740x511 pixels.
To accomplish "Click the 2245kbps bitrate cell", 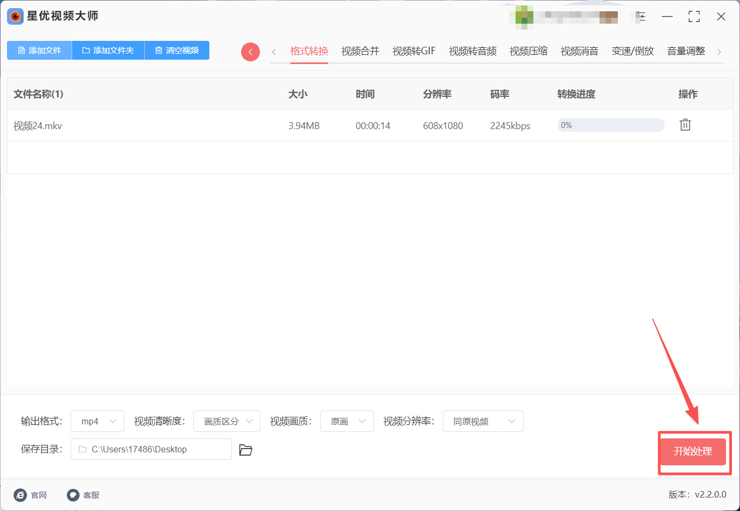I will point(510,126).
